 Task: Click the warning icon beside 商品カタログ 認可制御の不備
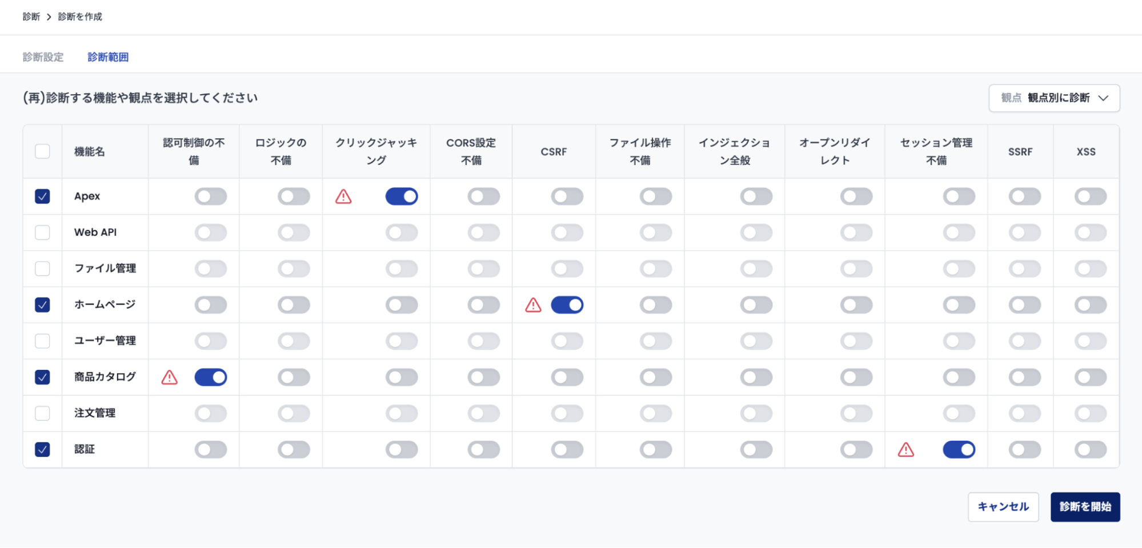pos(169,377)
